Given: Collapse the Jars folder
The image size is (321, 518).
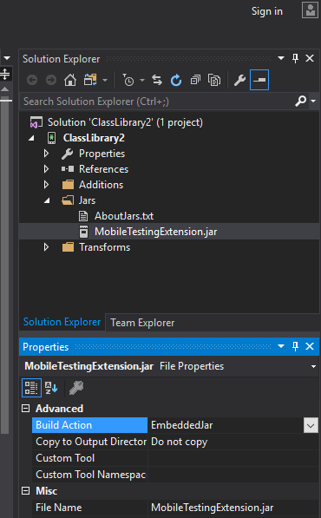Looking at the screenshot, I should coord(47,200).
